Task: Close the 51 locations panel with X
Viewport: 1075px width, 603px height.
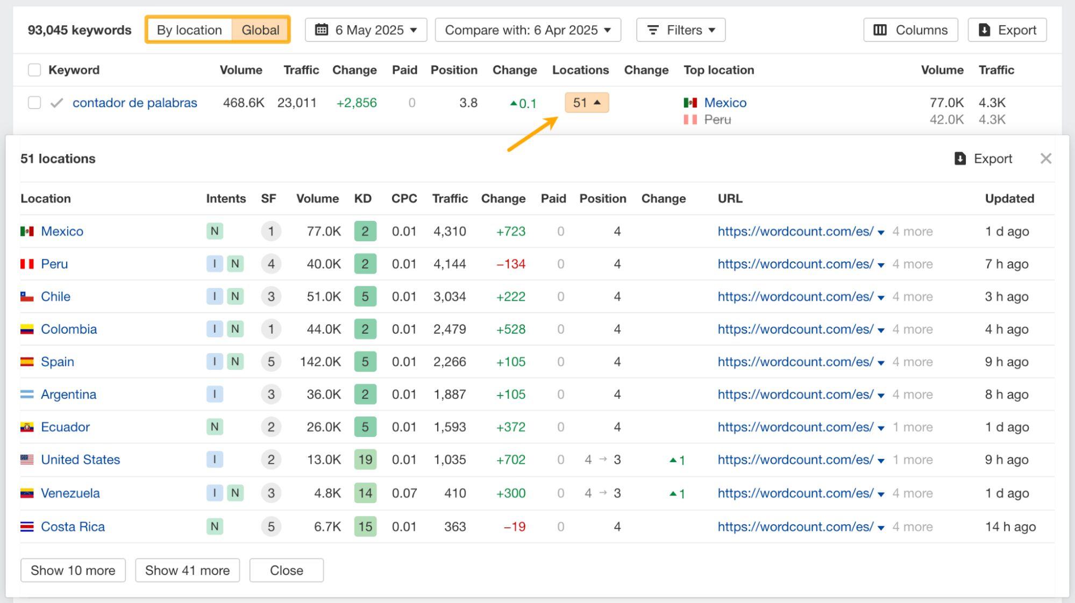Action: point(1045,159)
